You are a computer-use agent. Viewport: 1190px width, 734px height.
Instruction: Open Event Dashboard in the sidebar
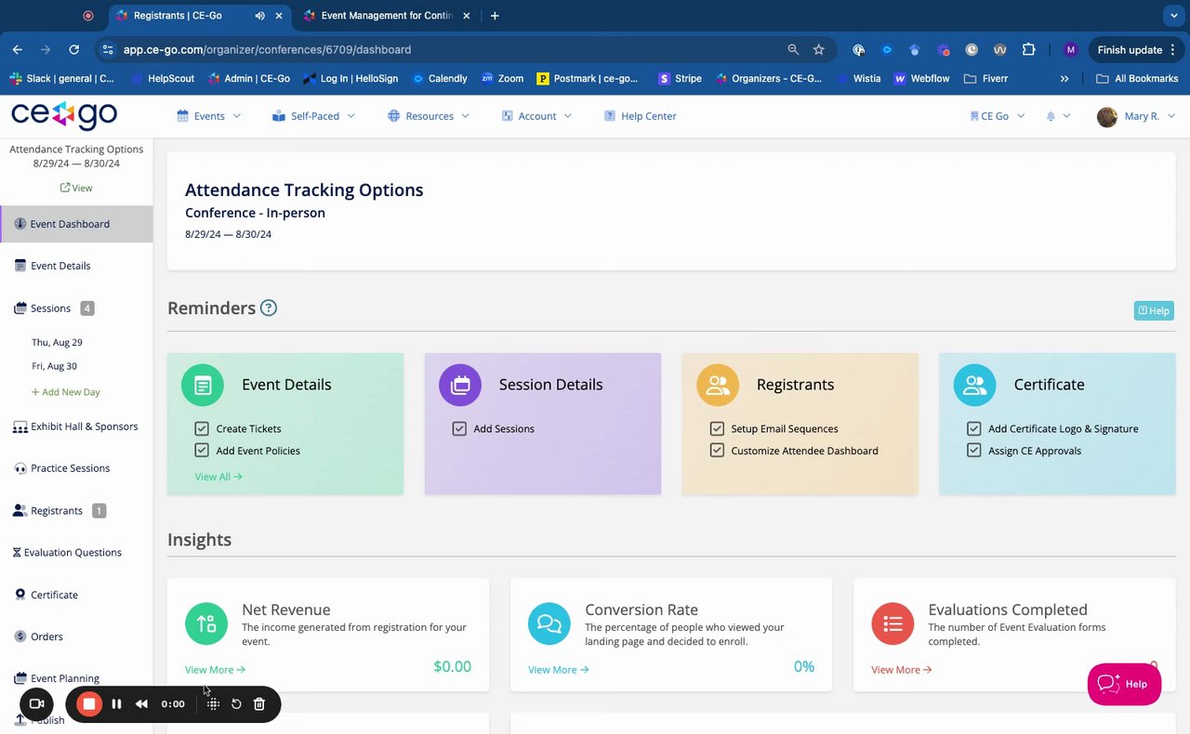tap(76, 224)
